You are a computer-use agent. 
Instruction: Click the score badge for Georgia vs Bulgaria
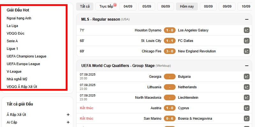coord(170,77)
